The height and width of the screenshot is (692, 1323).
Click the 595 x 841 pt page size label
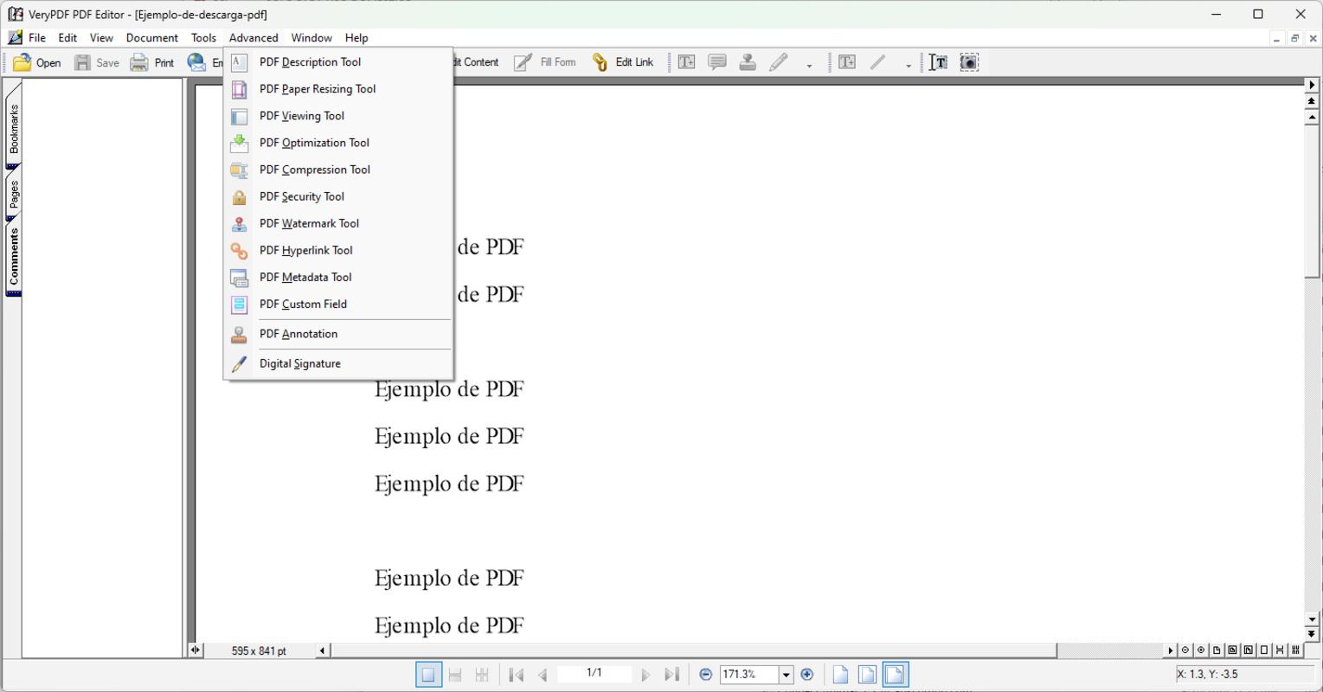click(x=259, y=650)
